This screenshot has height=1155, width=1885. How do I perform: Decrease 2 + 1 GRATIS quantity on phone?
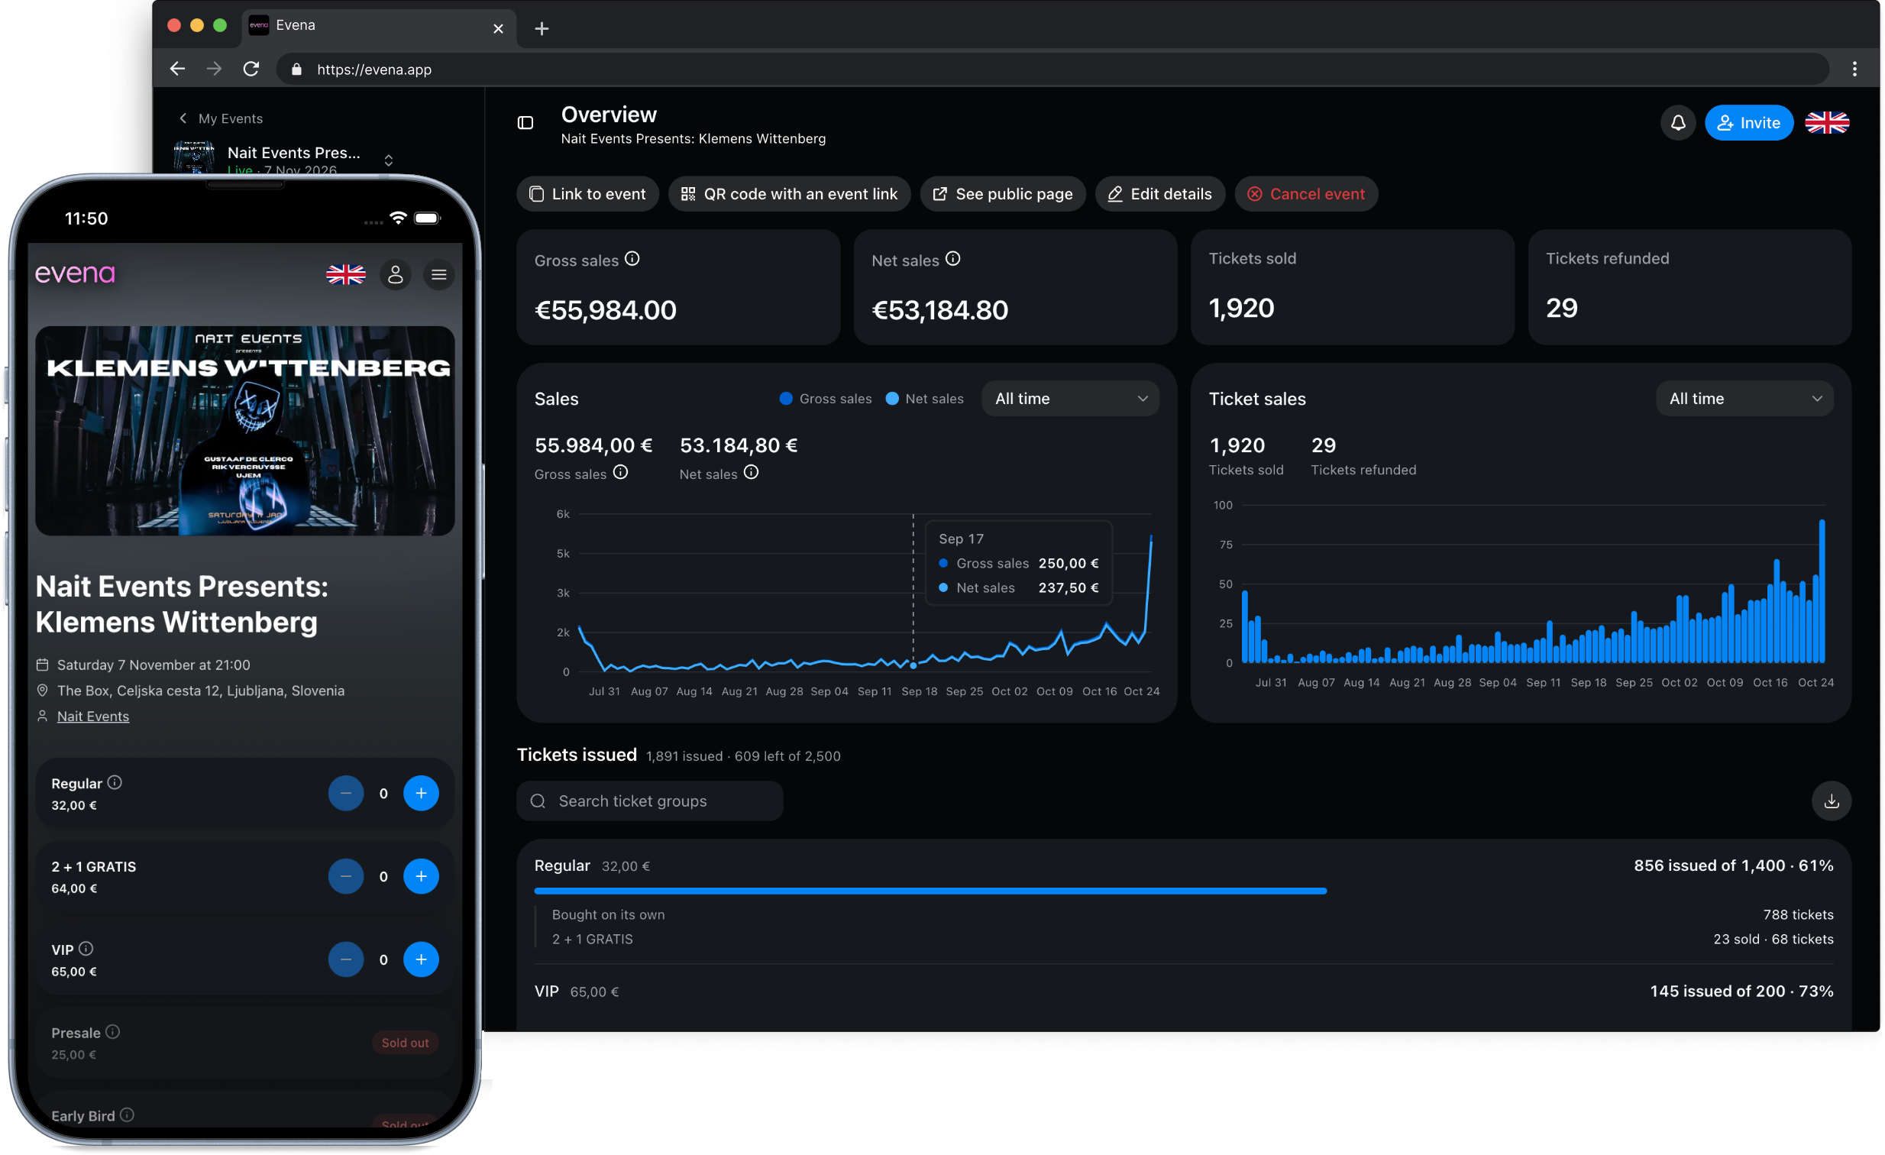point(346,876)
